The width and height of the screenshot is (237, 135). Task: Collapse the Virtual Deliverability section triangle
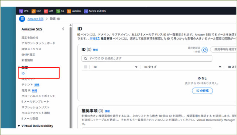[x=19, y=126]
